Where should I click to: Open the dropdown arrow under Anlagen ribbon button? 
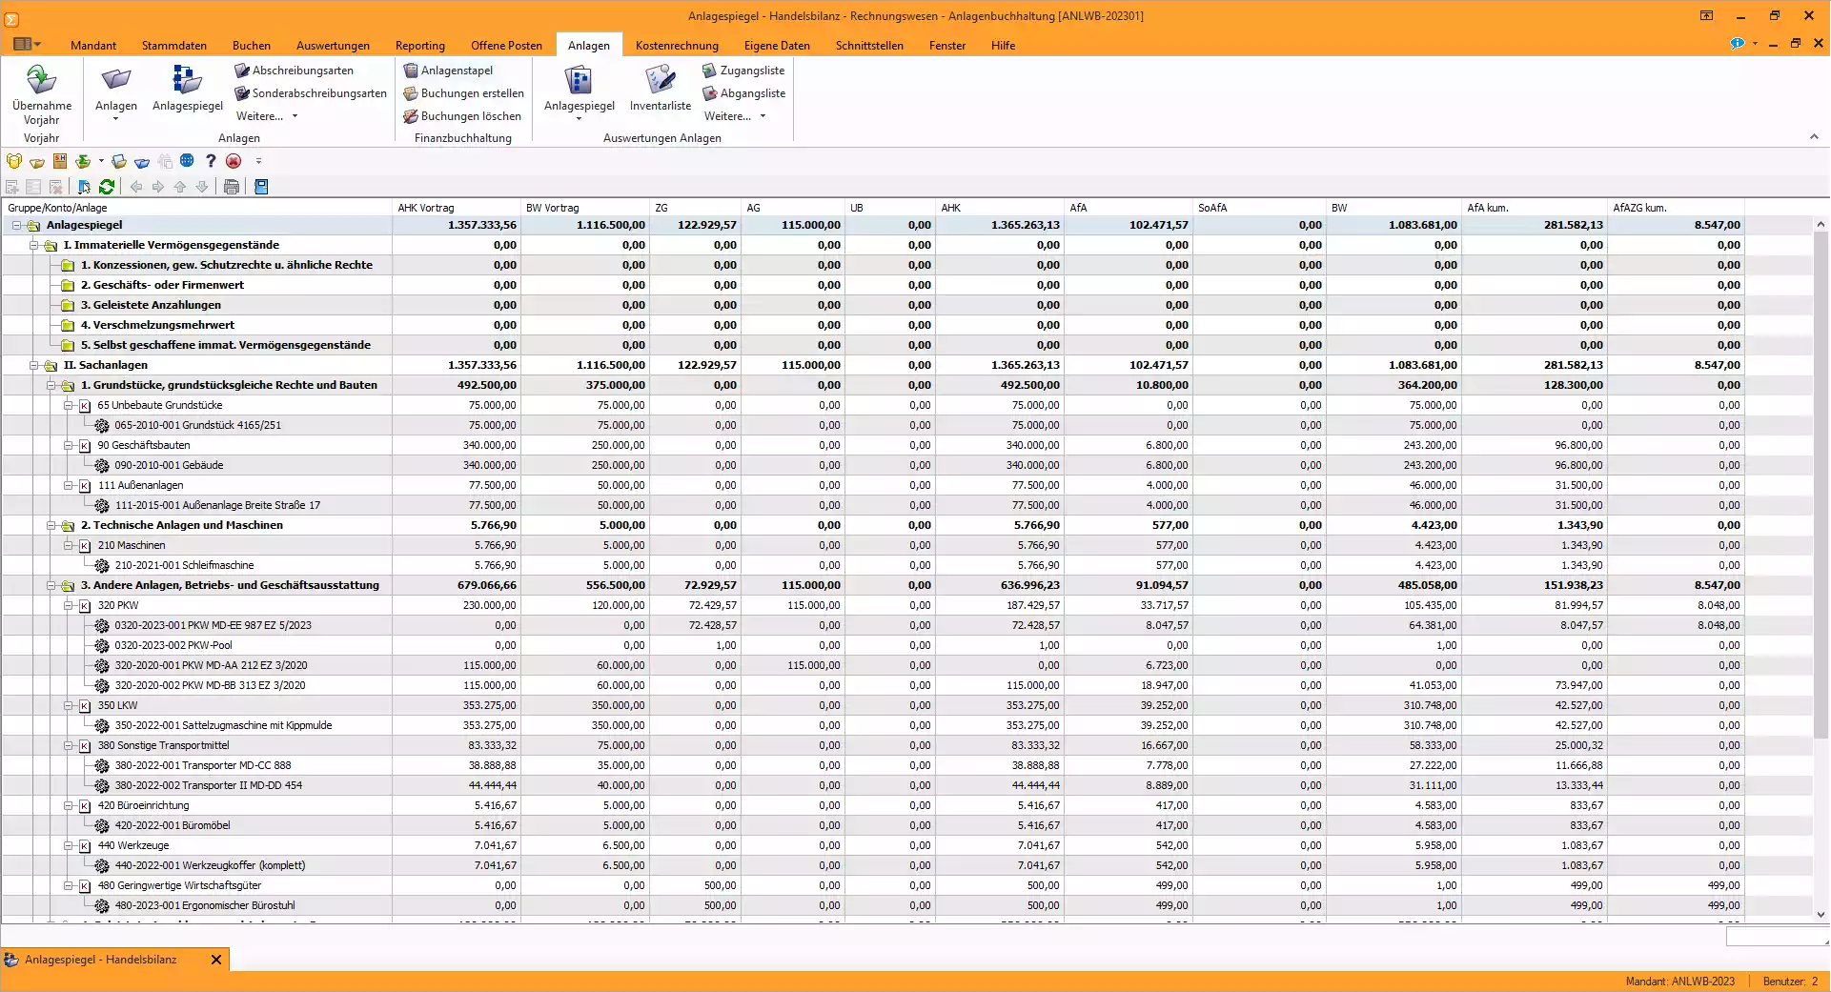coord(116,119)
